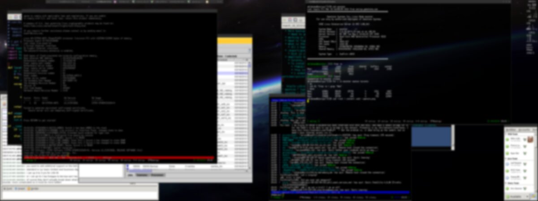The image size is (538, 201).
Task: Click the first formatting button in the chat toolbar
Action: pyautogui.click(x=9, y=189)
